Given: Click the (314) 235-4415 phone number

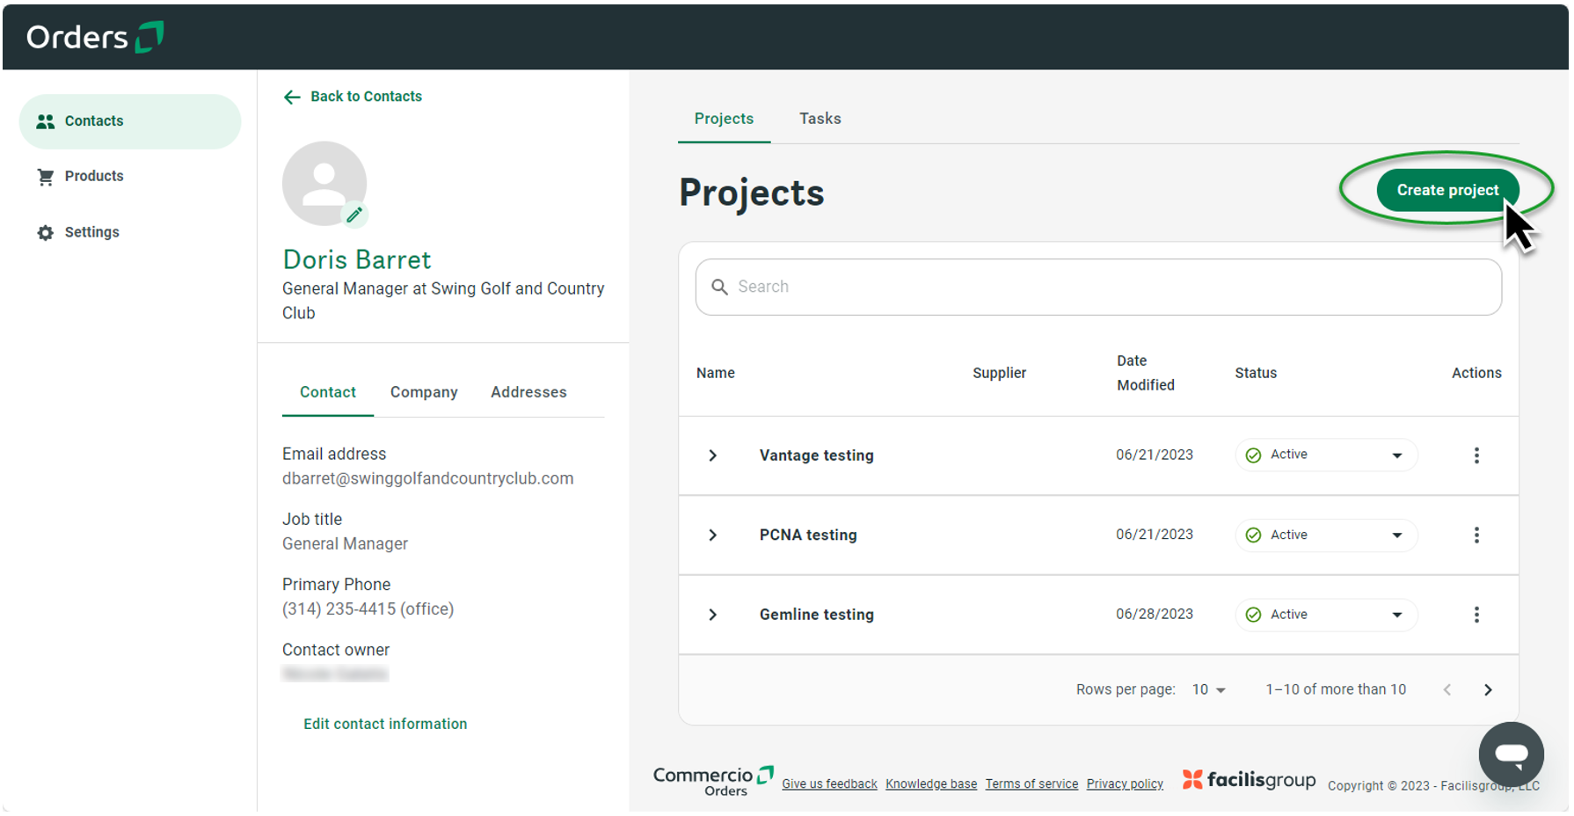Looking at the screenshot, I should point(368,609).
